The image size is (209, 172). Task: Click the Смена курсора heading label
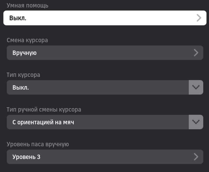27,40
